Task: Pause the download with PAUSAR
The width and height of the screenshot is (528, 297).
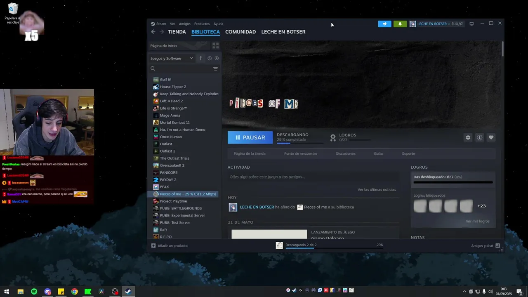Action: pos(250,138)
